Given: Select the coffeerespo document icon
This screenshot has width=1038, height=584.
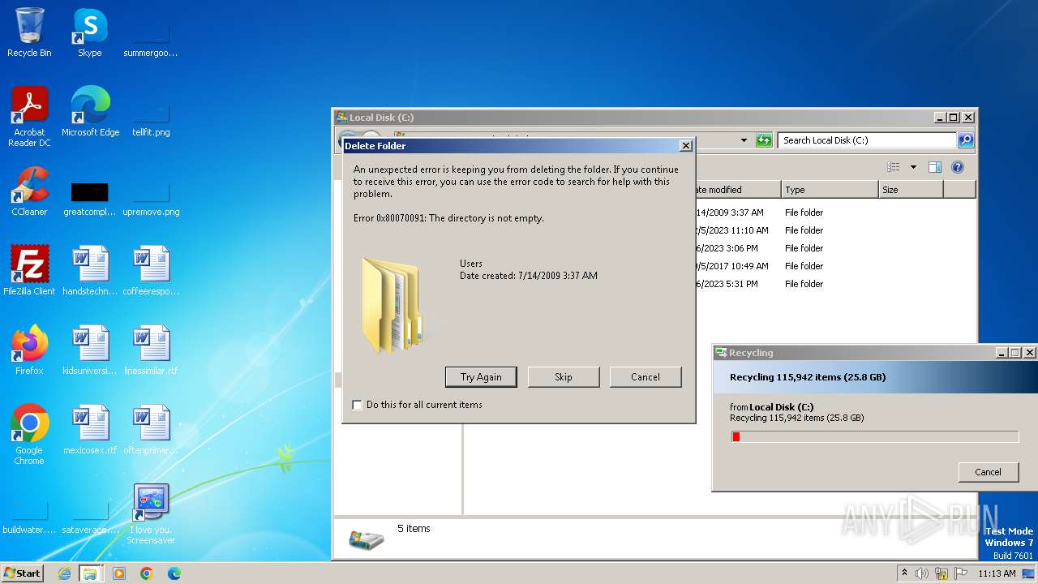Looking at the screenshot, I should coord(151,271).
